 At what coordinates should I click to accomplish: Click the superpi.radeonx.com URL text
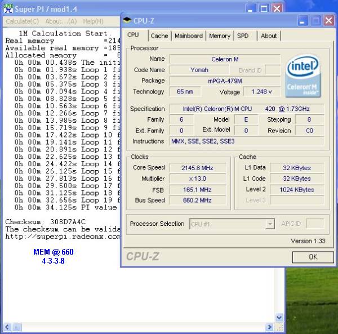point(63,237)
